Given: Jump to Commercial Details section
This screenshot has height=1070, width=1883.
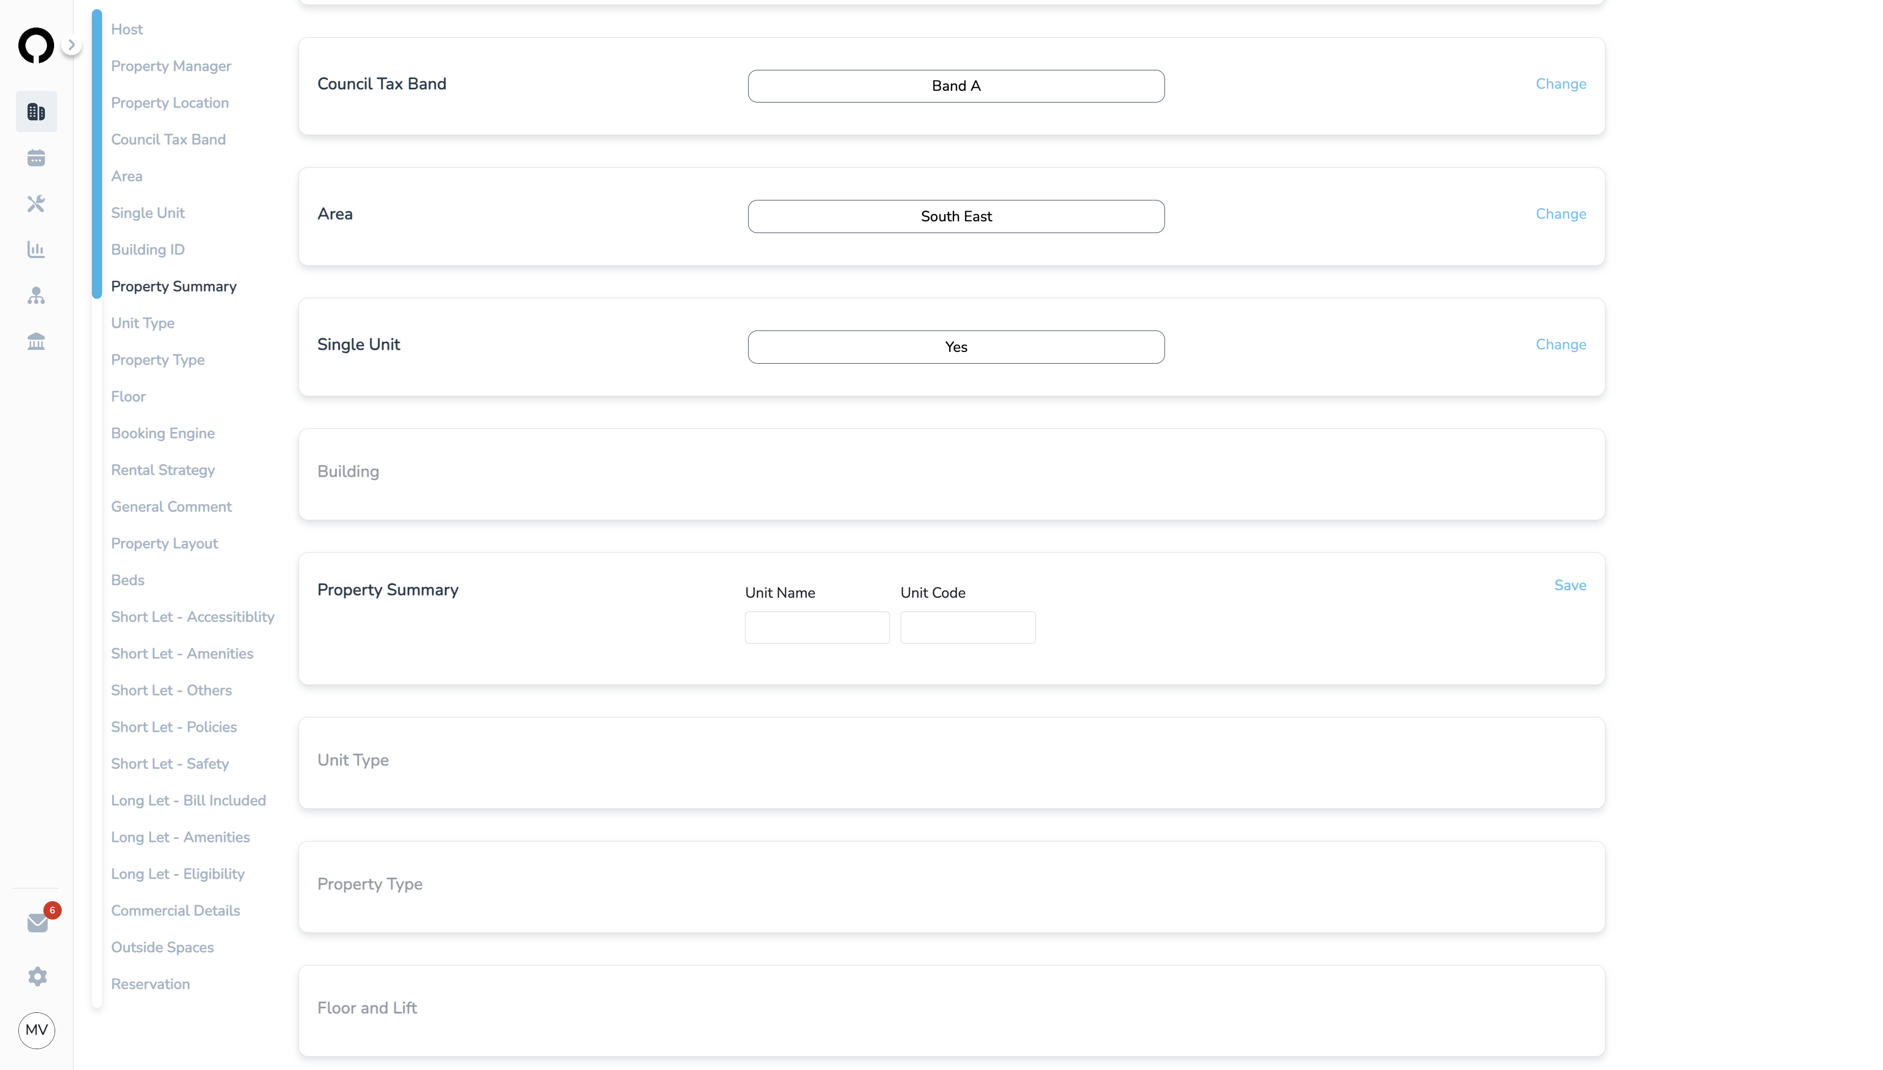Looking at the screenshot, I should (175, 911).
